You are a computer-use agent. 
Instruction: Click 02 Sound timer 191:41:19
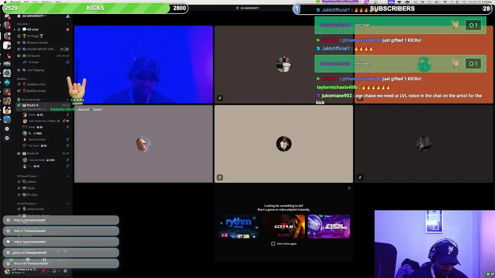point(63,56)
